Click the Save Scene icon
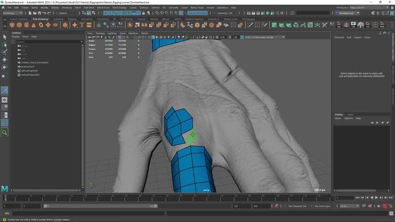Viewport: 395px width, 222px height. point(39,13)
